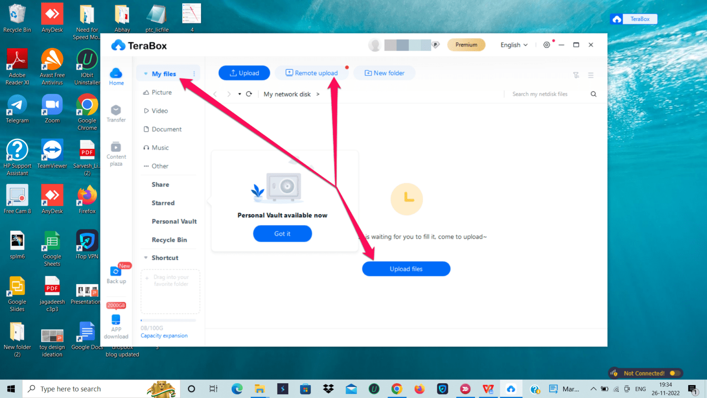Click the search magnifier icon

593,94
